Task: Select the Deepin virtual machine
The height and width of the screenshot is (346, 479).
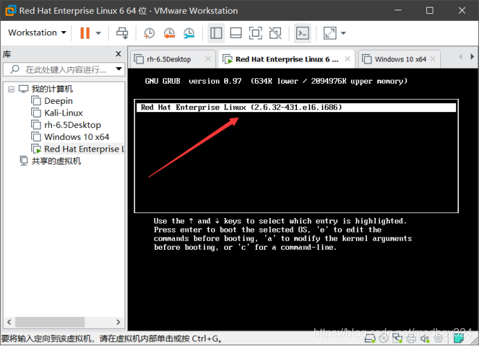Action: (58, 101)
